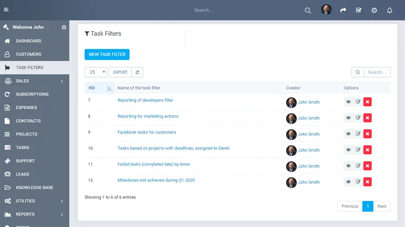Select page 1 in pagination
The width and height of the screenshot is (405, 227).
(x=368, y=206)
